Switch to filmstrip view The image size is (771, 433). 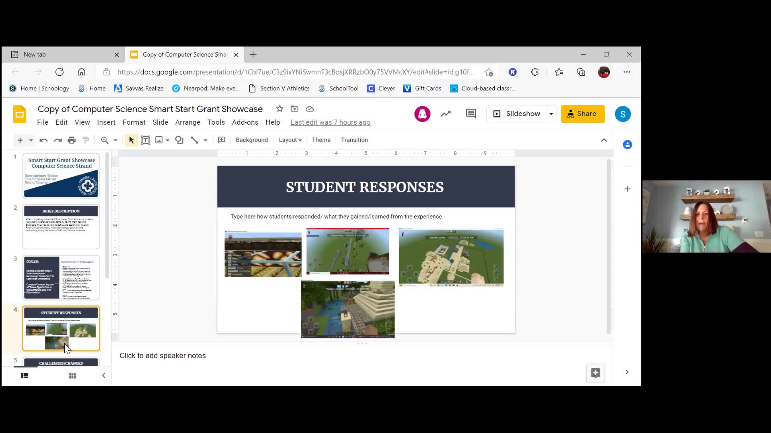24,376
